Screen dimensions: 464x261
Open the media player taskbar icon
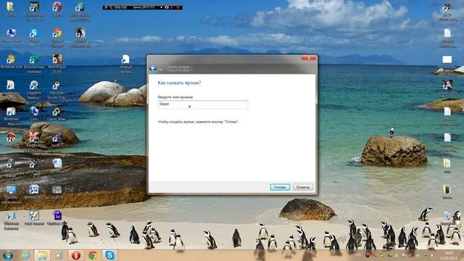[x=58, y=255]
